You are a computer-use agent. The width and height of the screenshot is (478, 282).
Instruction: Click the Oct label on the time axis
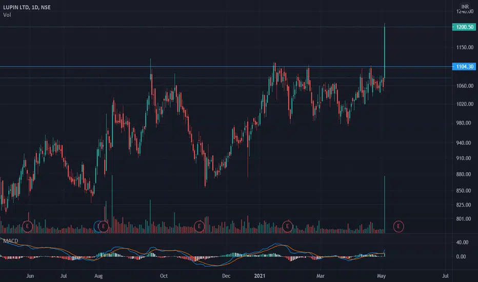[164, 276]
